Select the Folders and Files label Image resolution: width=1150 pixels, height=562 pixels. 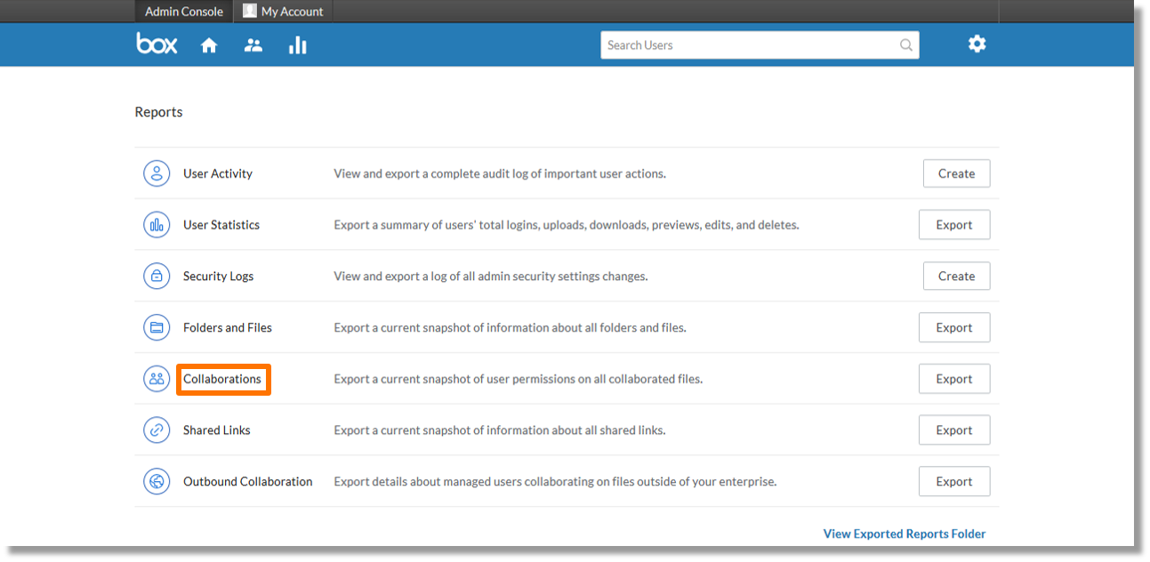tap(228, 327)
